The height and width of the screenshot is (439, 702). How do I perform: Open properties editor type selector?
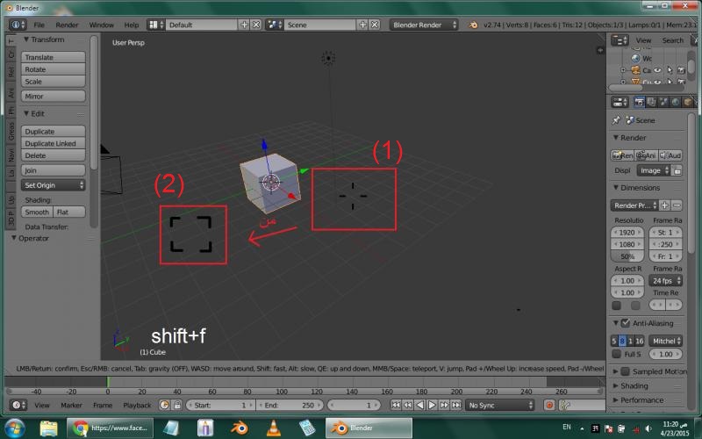(620, 102)
